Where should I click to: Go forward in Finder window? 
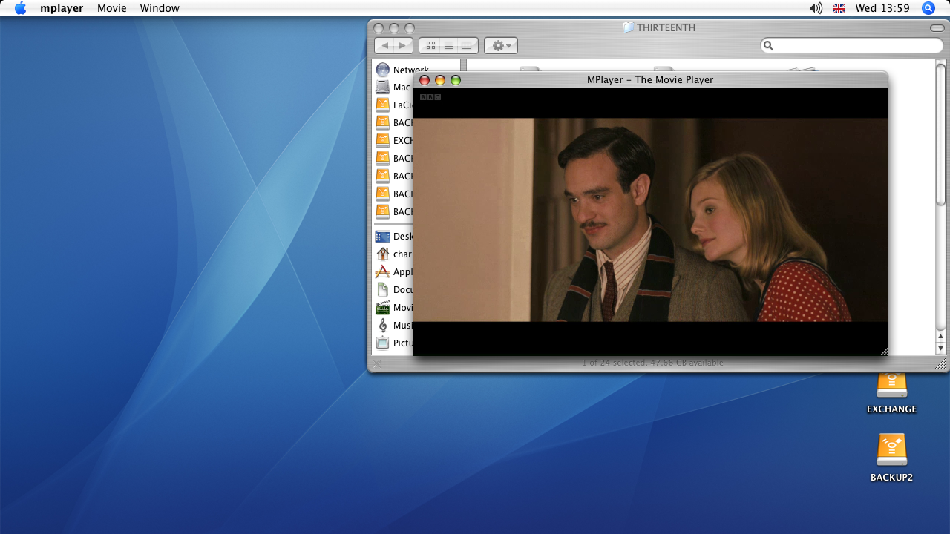(x=403, y=45)
